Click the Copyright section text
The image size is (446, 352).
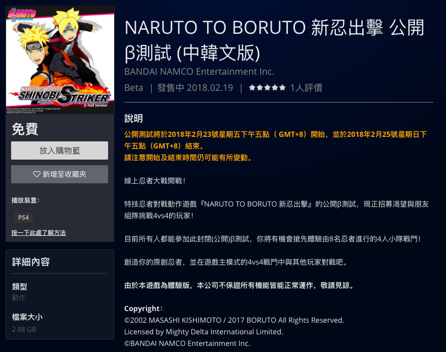(234, 326)
